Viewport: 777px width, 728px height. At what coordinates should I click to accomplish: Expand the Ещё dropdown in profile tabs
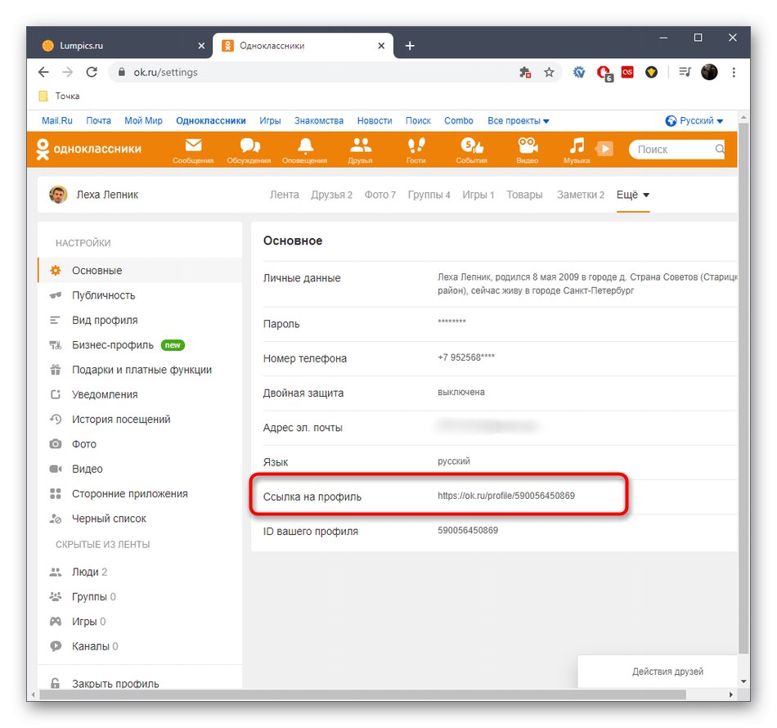(633, 195)
